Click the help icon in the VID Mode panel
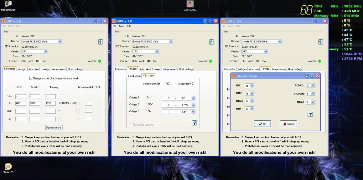This screenshot has width=363, height=180. click(194, 123)
